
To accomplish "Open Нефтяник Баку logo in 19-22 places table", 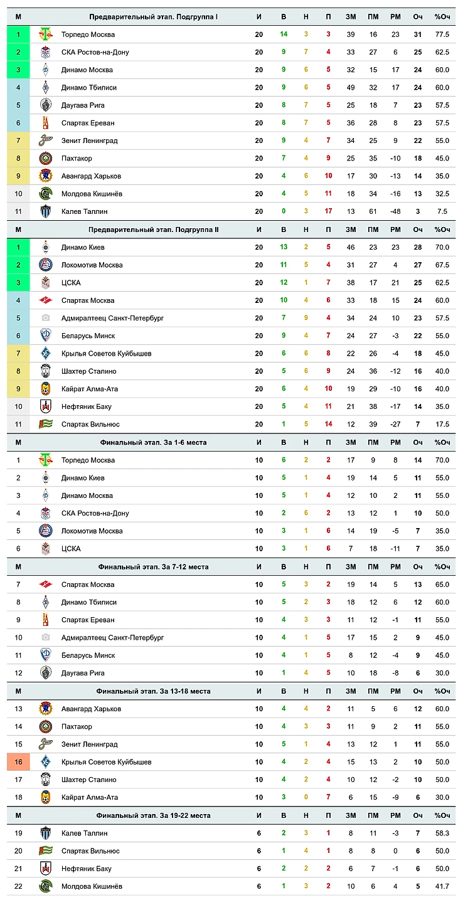I will pos(45,869).
